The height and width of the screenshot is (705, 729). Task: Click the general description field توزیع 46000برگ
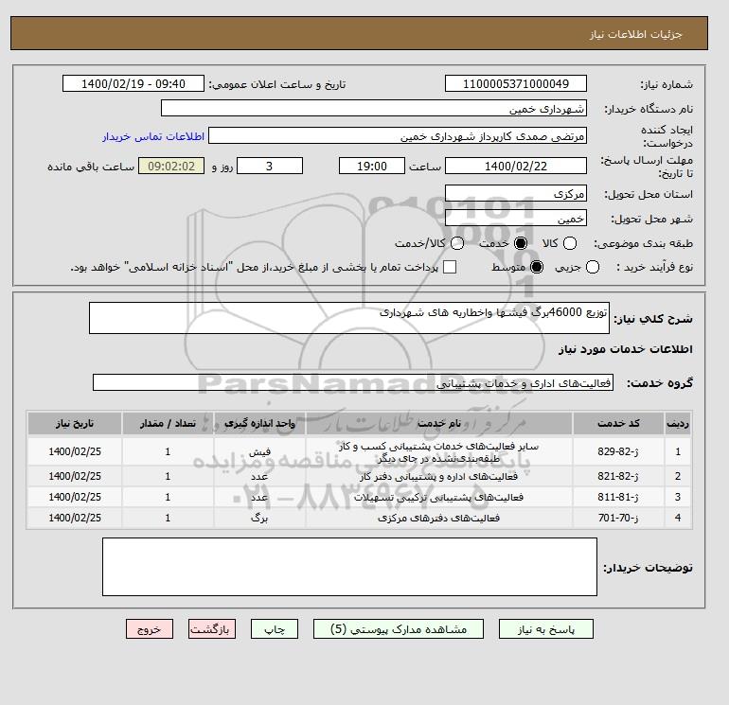349,318
